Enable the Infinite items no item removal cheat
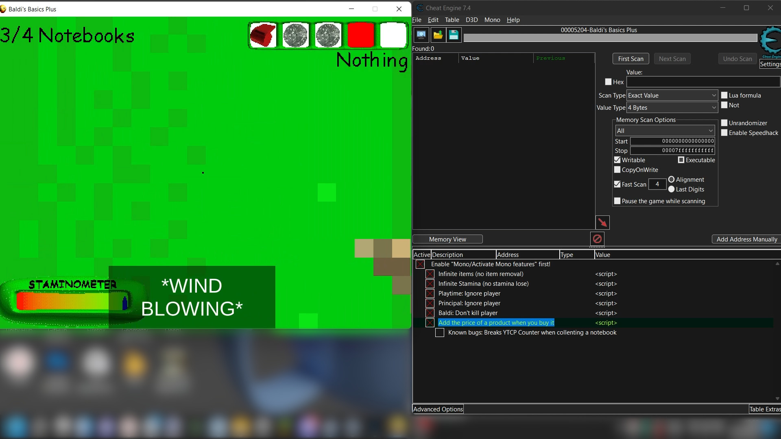The image size is (781, 439). [430, 274]
